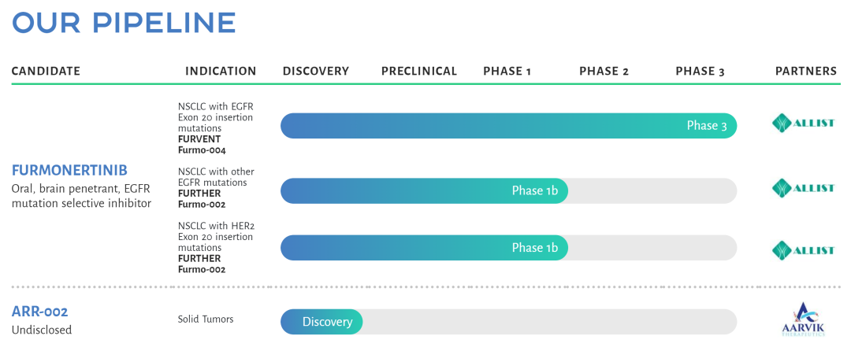Click the Partners column header
Image resolution: width=851 pixels, height=347 pixels.
pyautogui.click(x=806, y=71)
